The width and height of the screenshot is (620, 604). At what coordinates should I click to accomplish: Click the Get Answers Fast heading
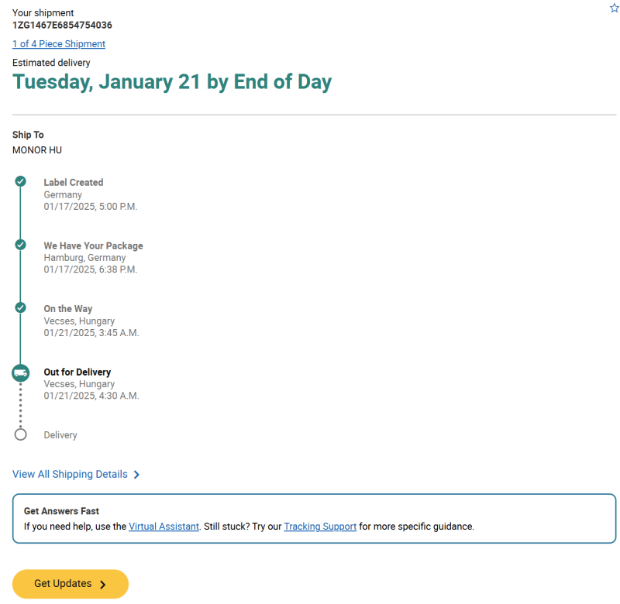coord(61,511)
